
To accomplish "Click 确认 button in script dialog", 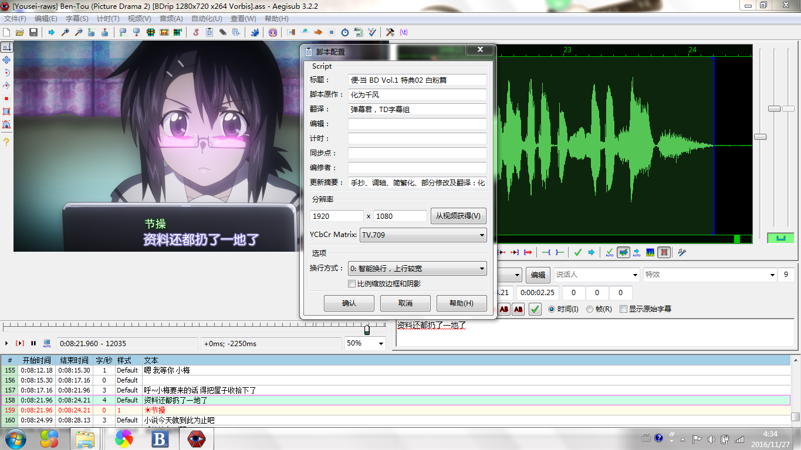I will coord(349,303).
